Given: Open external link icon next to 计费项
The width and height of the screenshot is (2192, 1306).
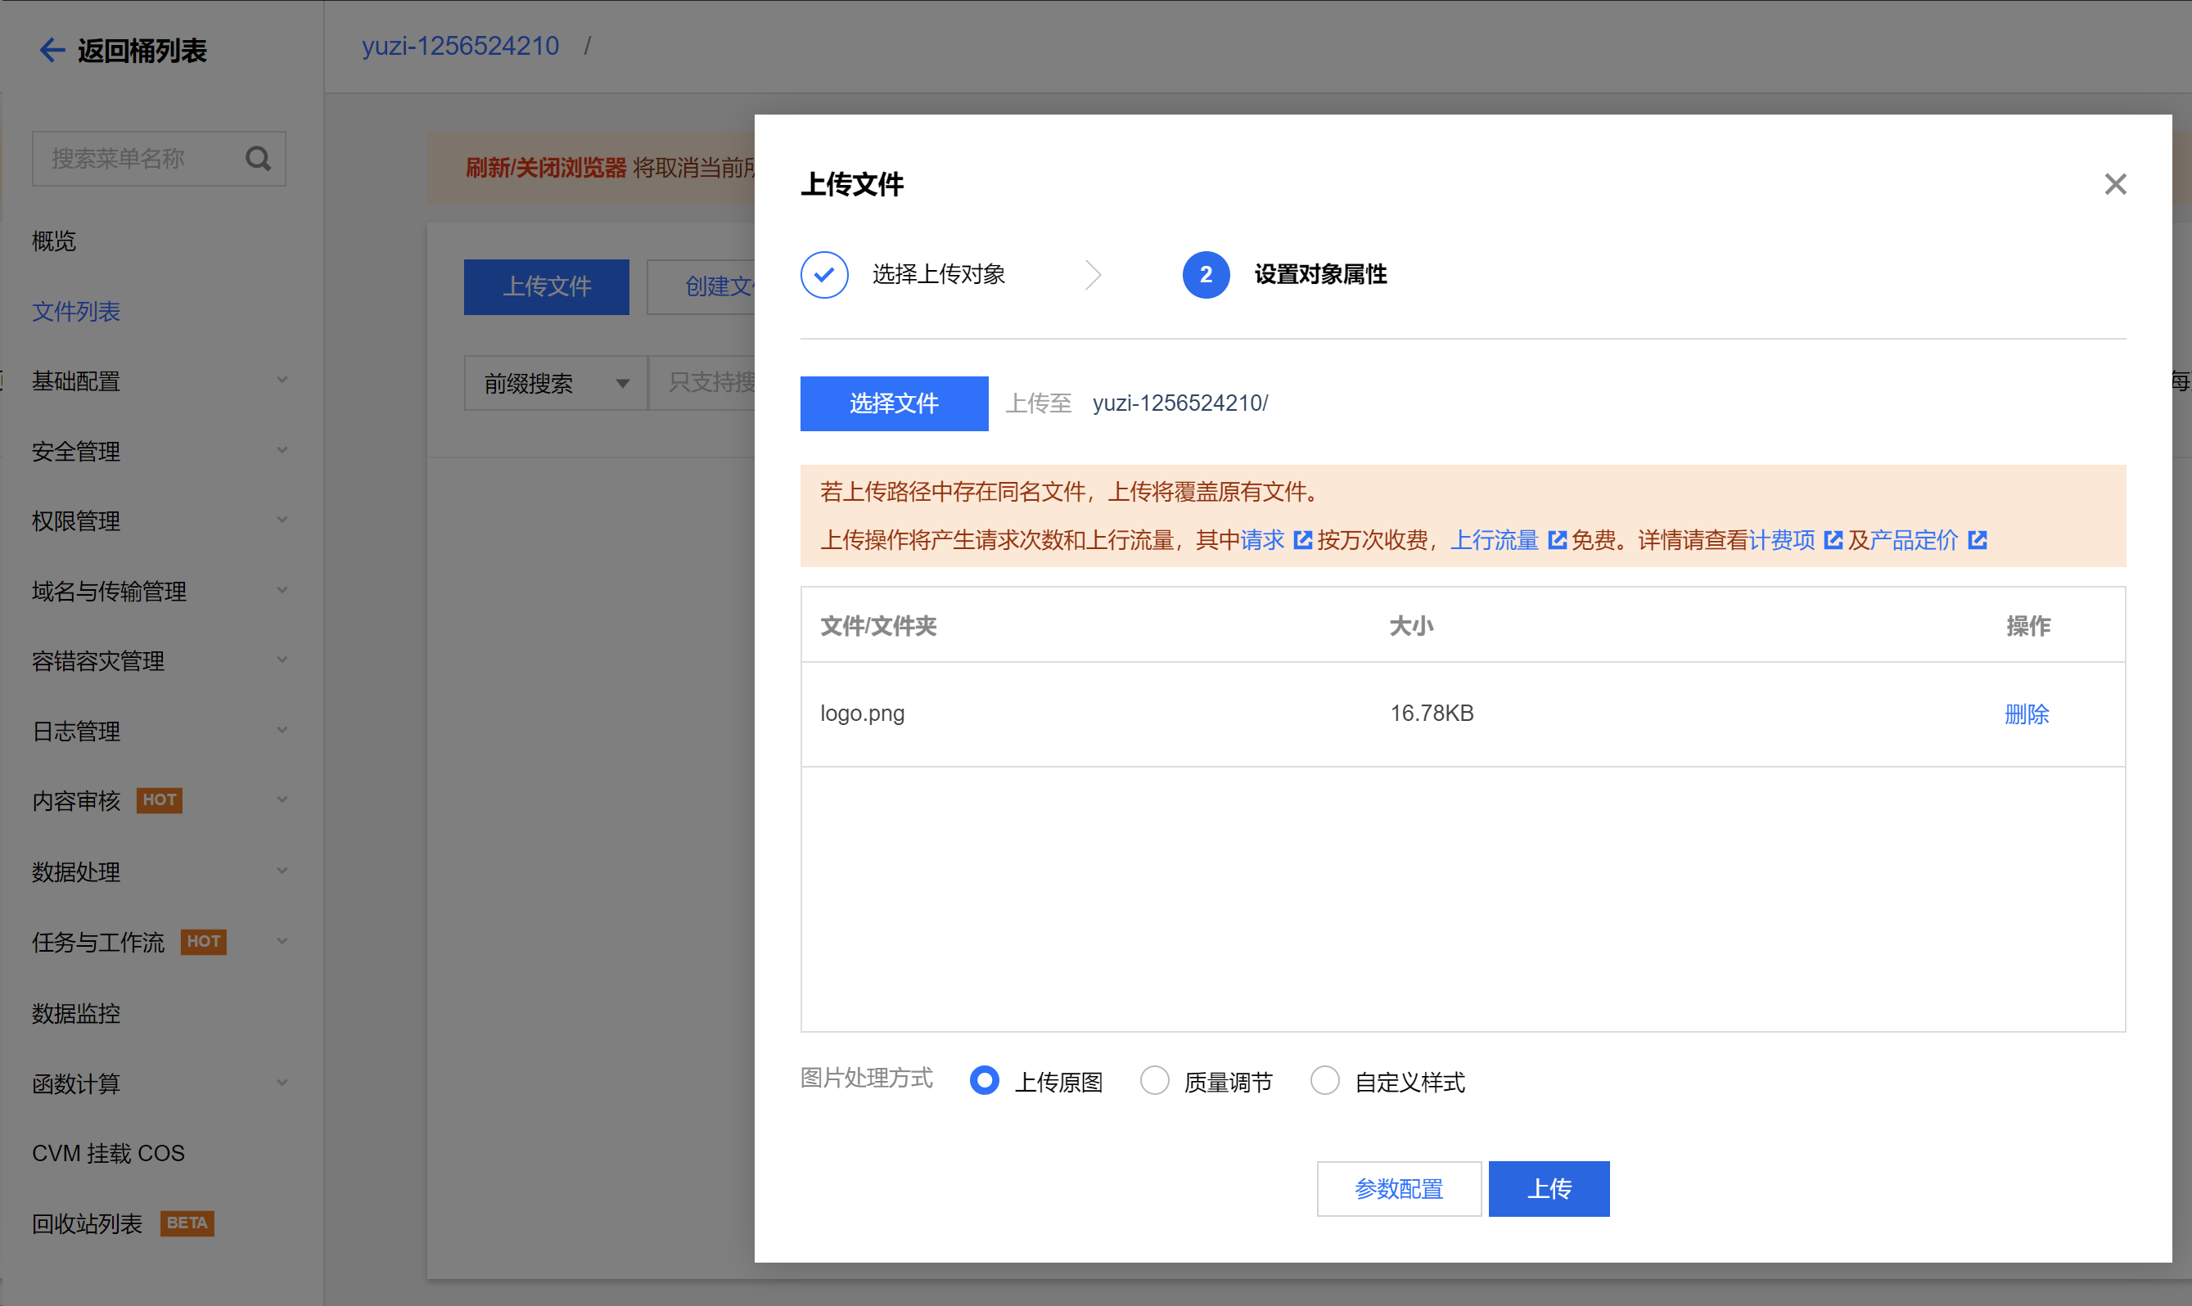Looking at the screenshot, I should [x=1833, y=539].
